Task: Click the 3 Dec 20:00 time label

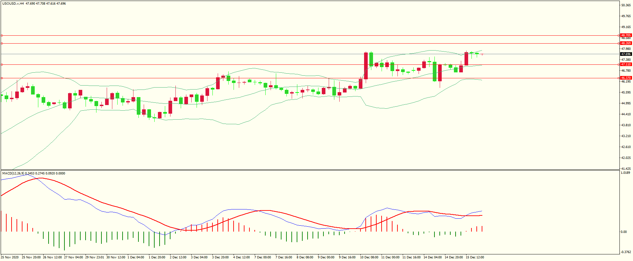Action: point(220,257)
